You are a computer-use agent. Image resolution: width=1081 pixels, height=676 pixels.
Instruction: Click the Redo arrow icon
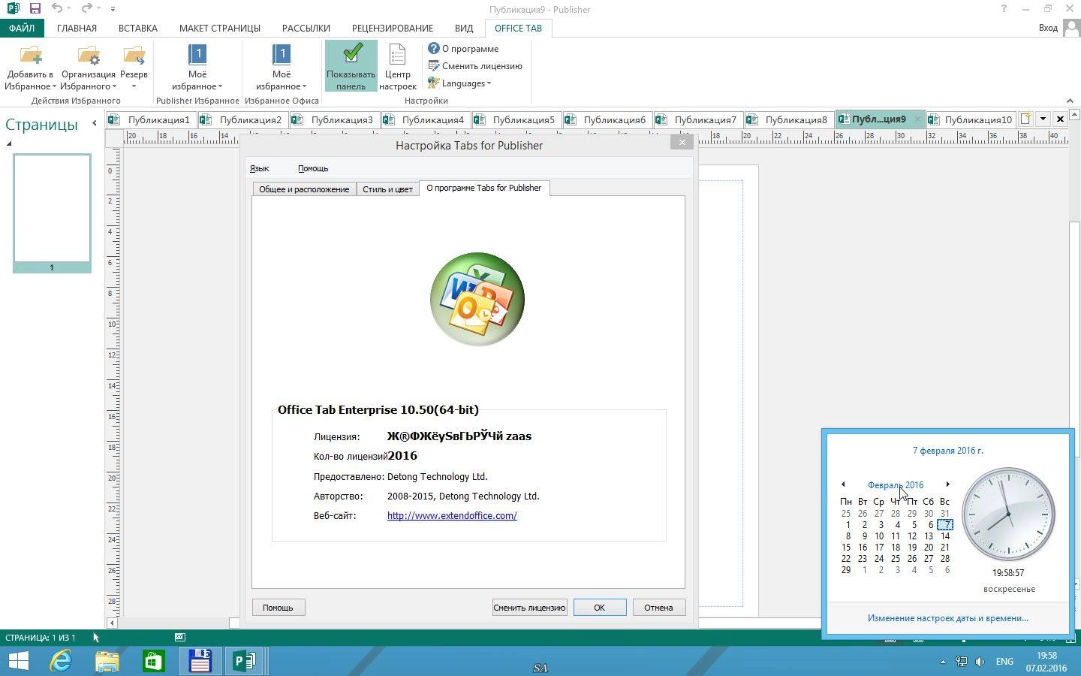87,9
